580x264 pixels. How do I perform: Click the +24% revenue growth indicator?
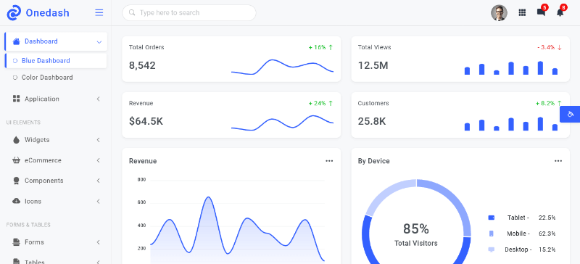tap(320, 103)
